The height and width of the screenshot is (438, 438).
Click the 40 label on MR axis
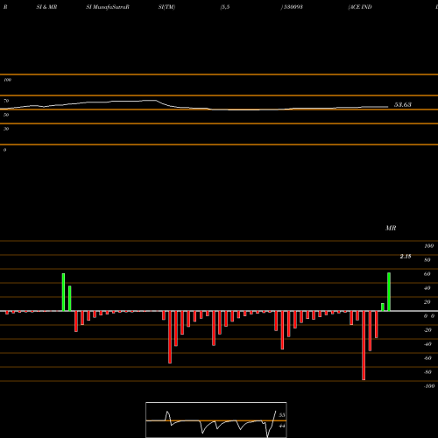427,288
